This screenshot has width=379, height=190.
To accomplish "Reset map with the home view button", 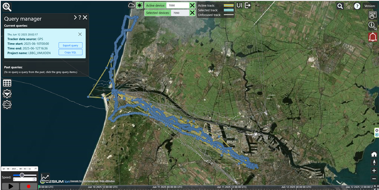I will pos(374,154).
